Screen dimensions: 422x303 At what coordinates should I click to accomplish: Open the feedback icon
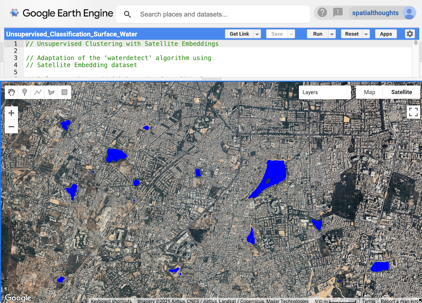click(338, 13)
